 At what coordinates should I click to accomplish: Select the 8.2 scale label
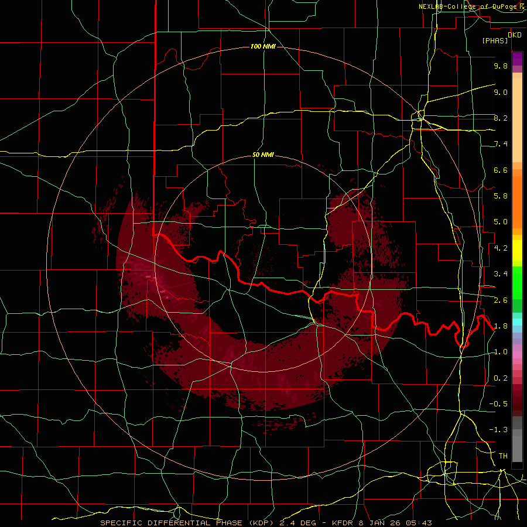501,118
